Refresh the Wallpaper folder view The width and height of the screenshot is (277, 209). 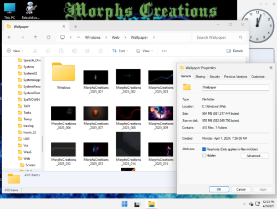point(48,37)
